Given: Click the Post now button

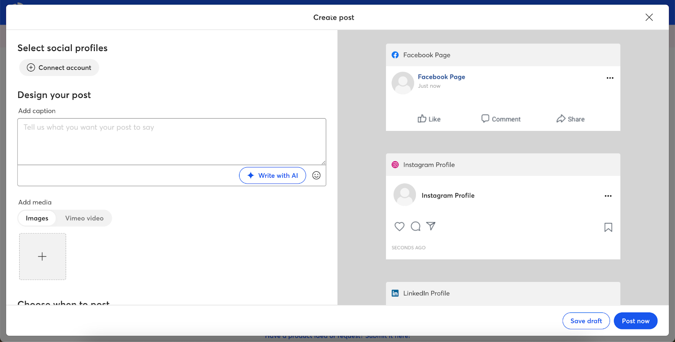Looking at the screenshot, I should tap(635, 321).
